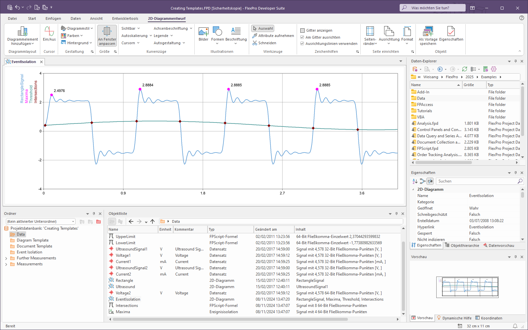Viewport: 528px width, 330px height.
Task: Click the up arrow in Objektliste
Action: coord(152,221)
